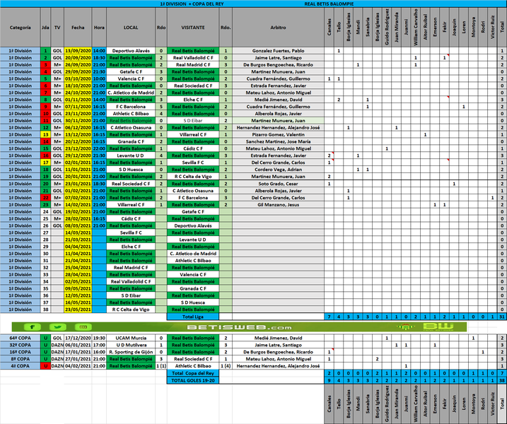Select the '4ª COPA' category cell
The height and width of the screenshot is (424, 507).
point(20,366)
